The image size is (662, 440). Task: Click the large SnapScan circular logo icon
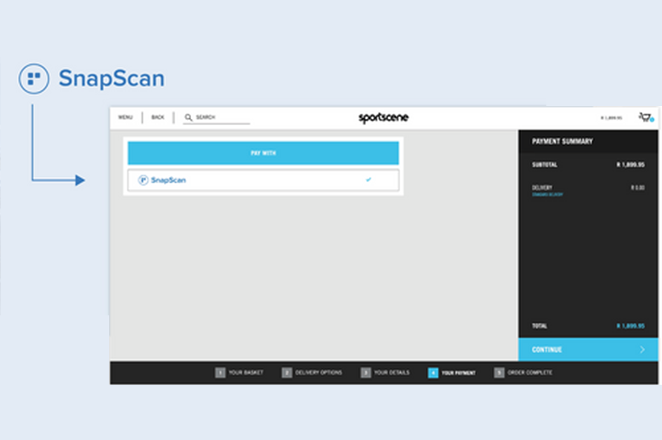coord(34,79)
